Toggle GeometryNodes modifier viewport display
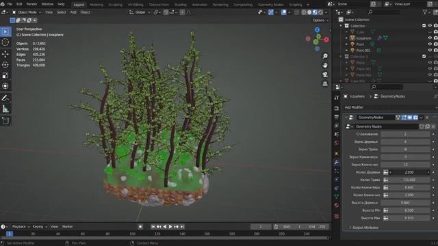The width and height of the screenshot is (438, 246). (410, 118)
